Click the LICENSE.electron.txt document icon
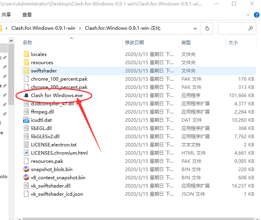The height and width of the screenshot is (220, 261). coord(26,145)
